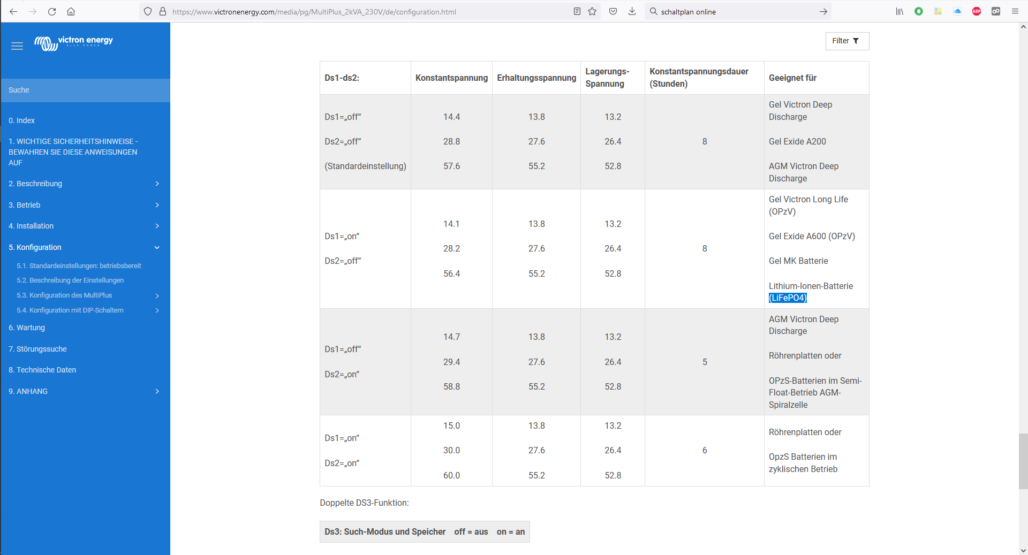The image size is (1028, 555).
Task: Open the library bookshelf icon
Action: point(899,11)
